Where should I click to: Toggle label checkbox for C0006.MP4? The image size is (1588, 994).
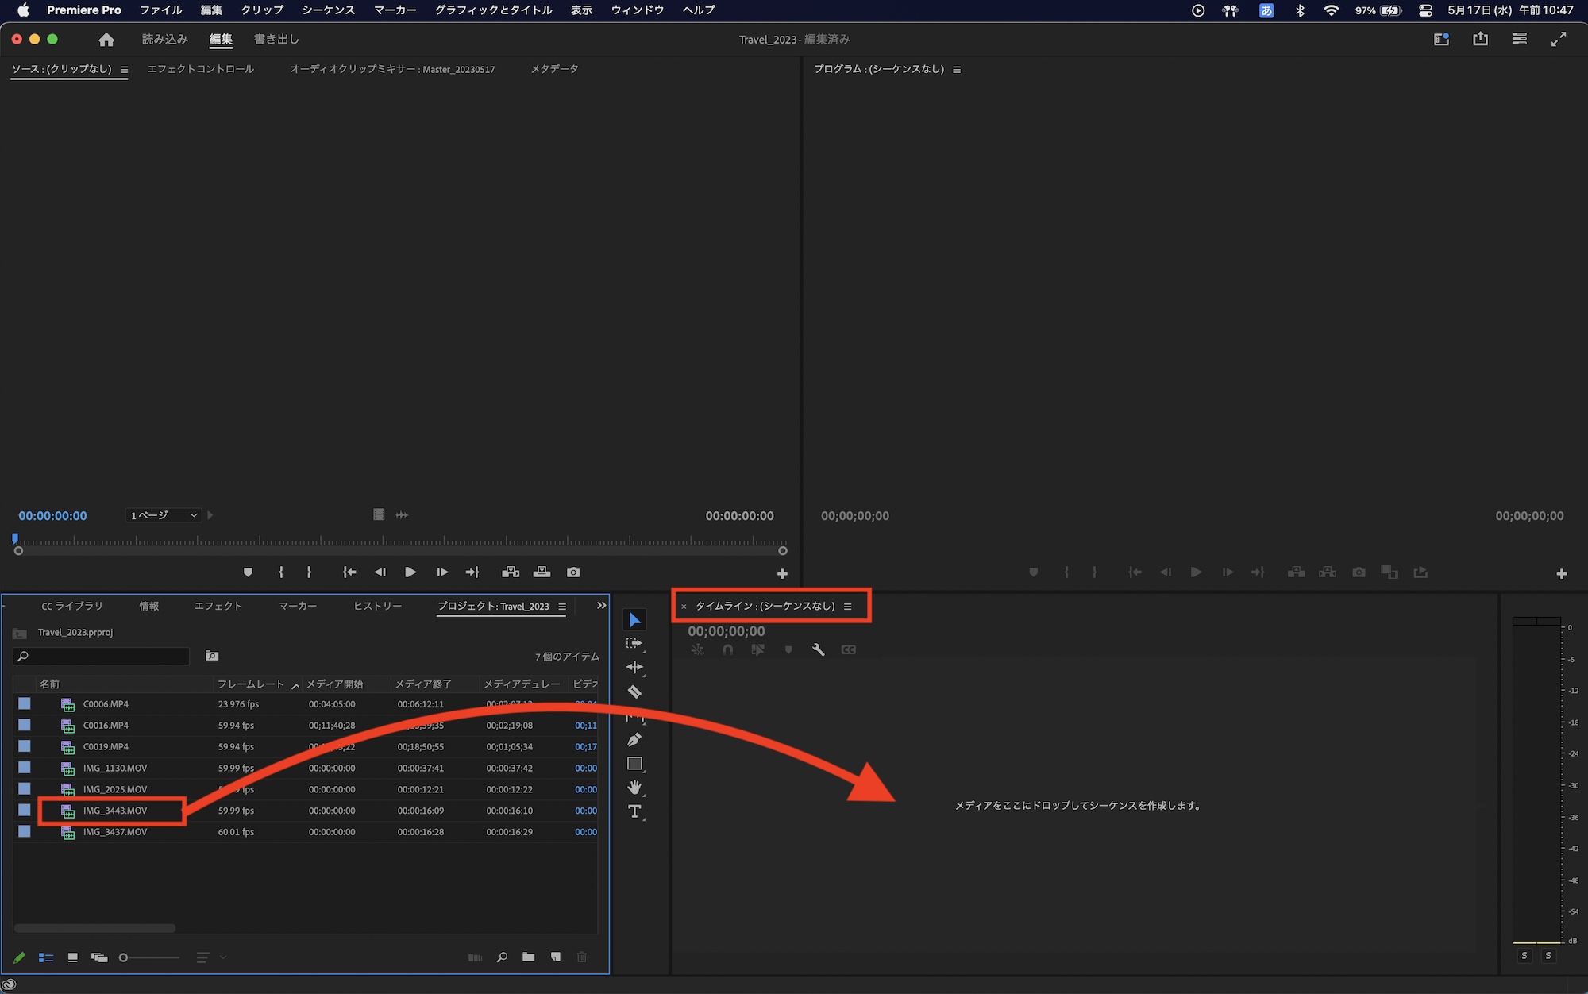click(x=25, y=704)
